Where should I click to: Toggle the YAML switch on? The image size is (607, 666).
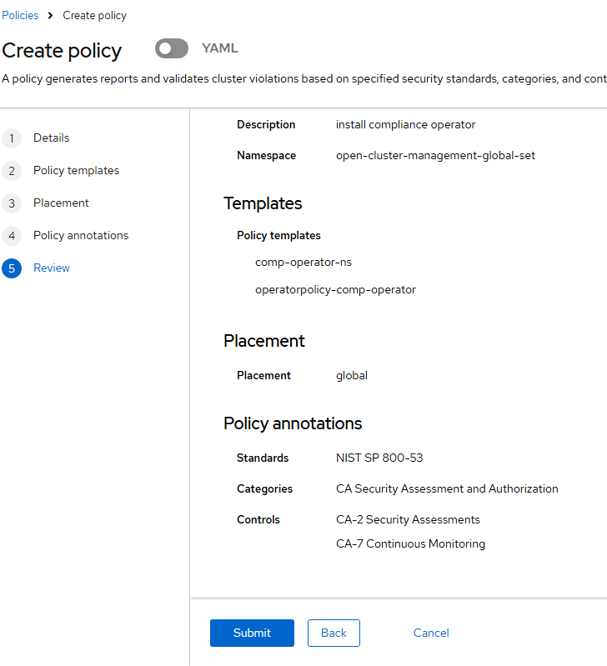coord(172,48)
